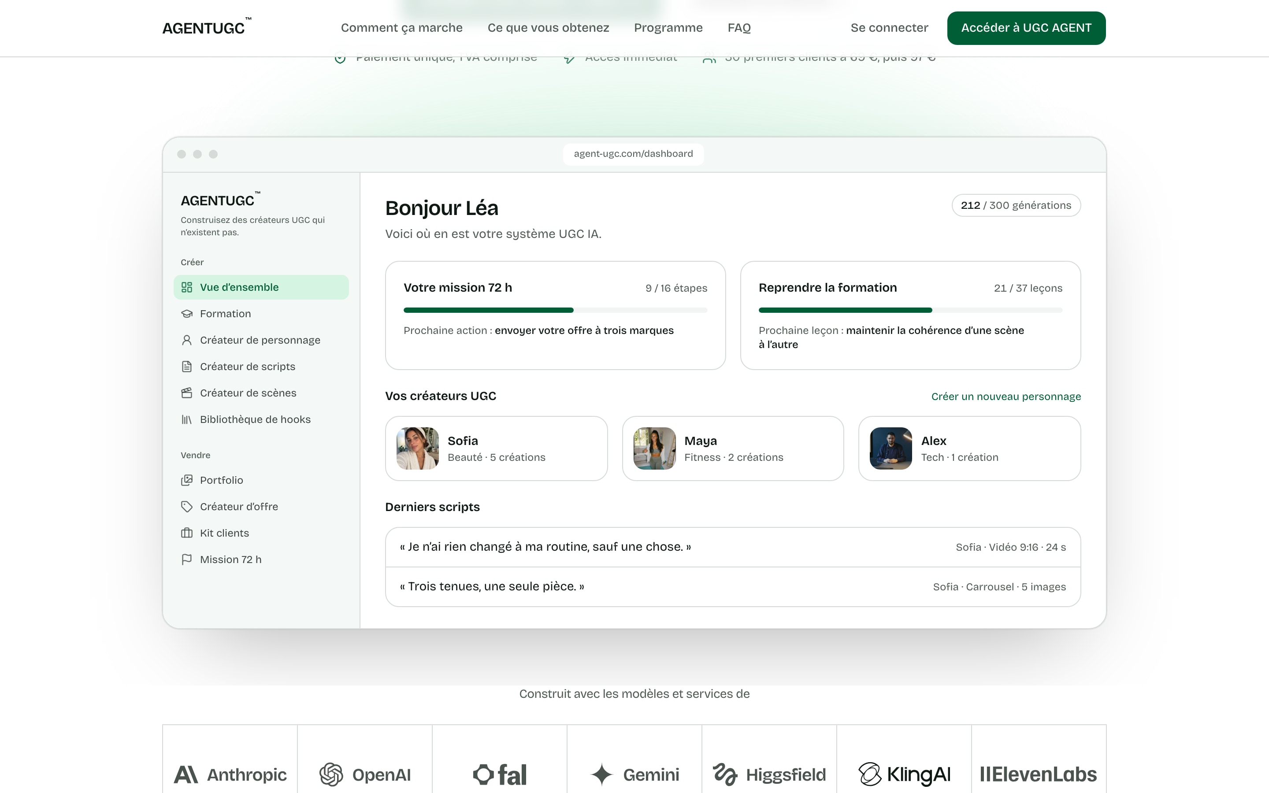Image resolution: width=1269 pixels, height=793 pixels.
Task: Click the 212 / 300 générations badge
Action: (1016, 205)
